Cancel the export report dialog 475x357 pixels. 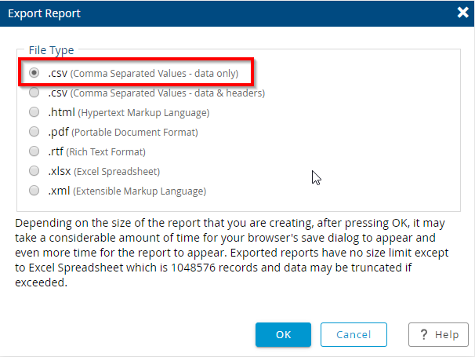354,334
